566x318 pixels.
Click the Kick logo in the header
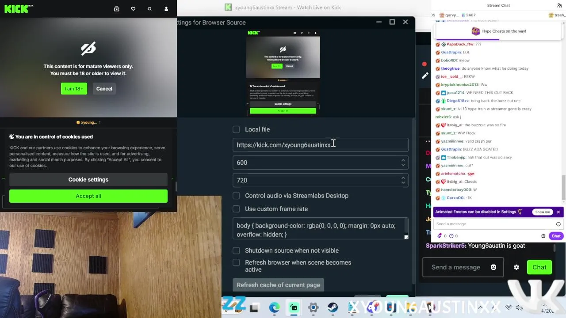(x=19, y=8)
